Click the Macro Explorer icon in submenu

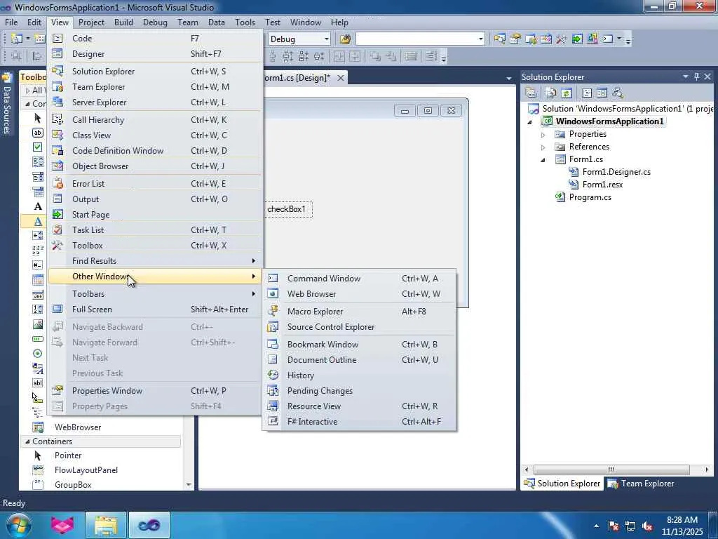(273, 311)
